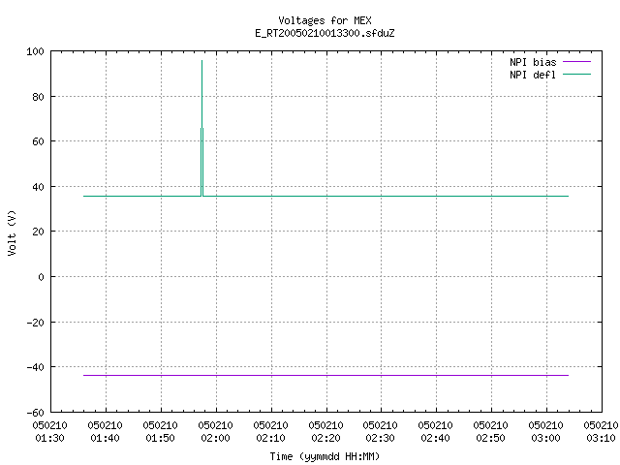Click the x-axis tick label 050210 02:20
Image resolution: width=620 pixels, height=465 pixels.
(x=325, y=431)
